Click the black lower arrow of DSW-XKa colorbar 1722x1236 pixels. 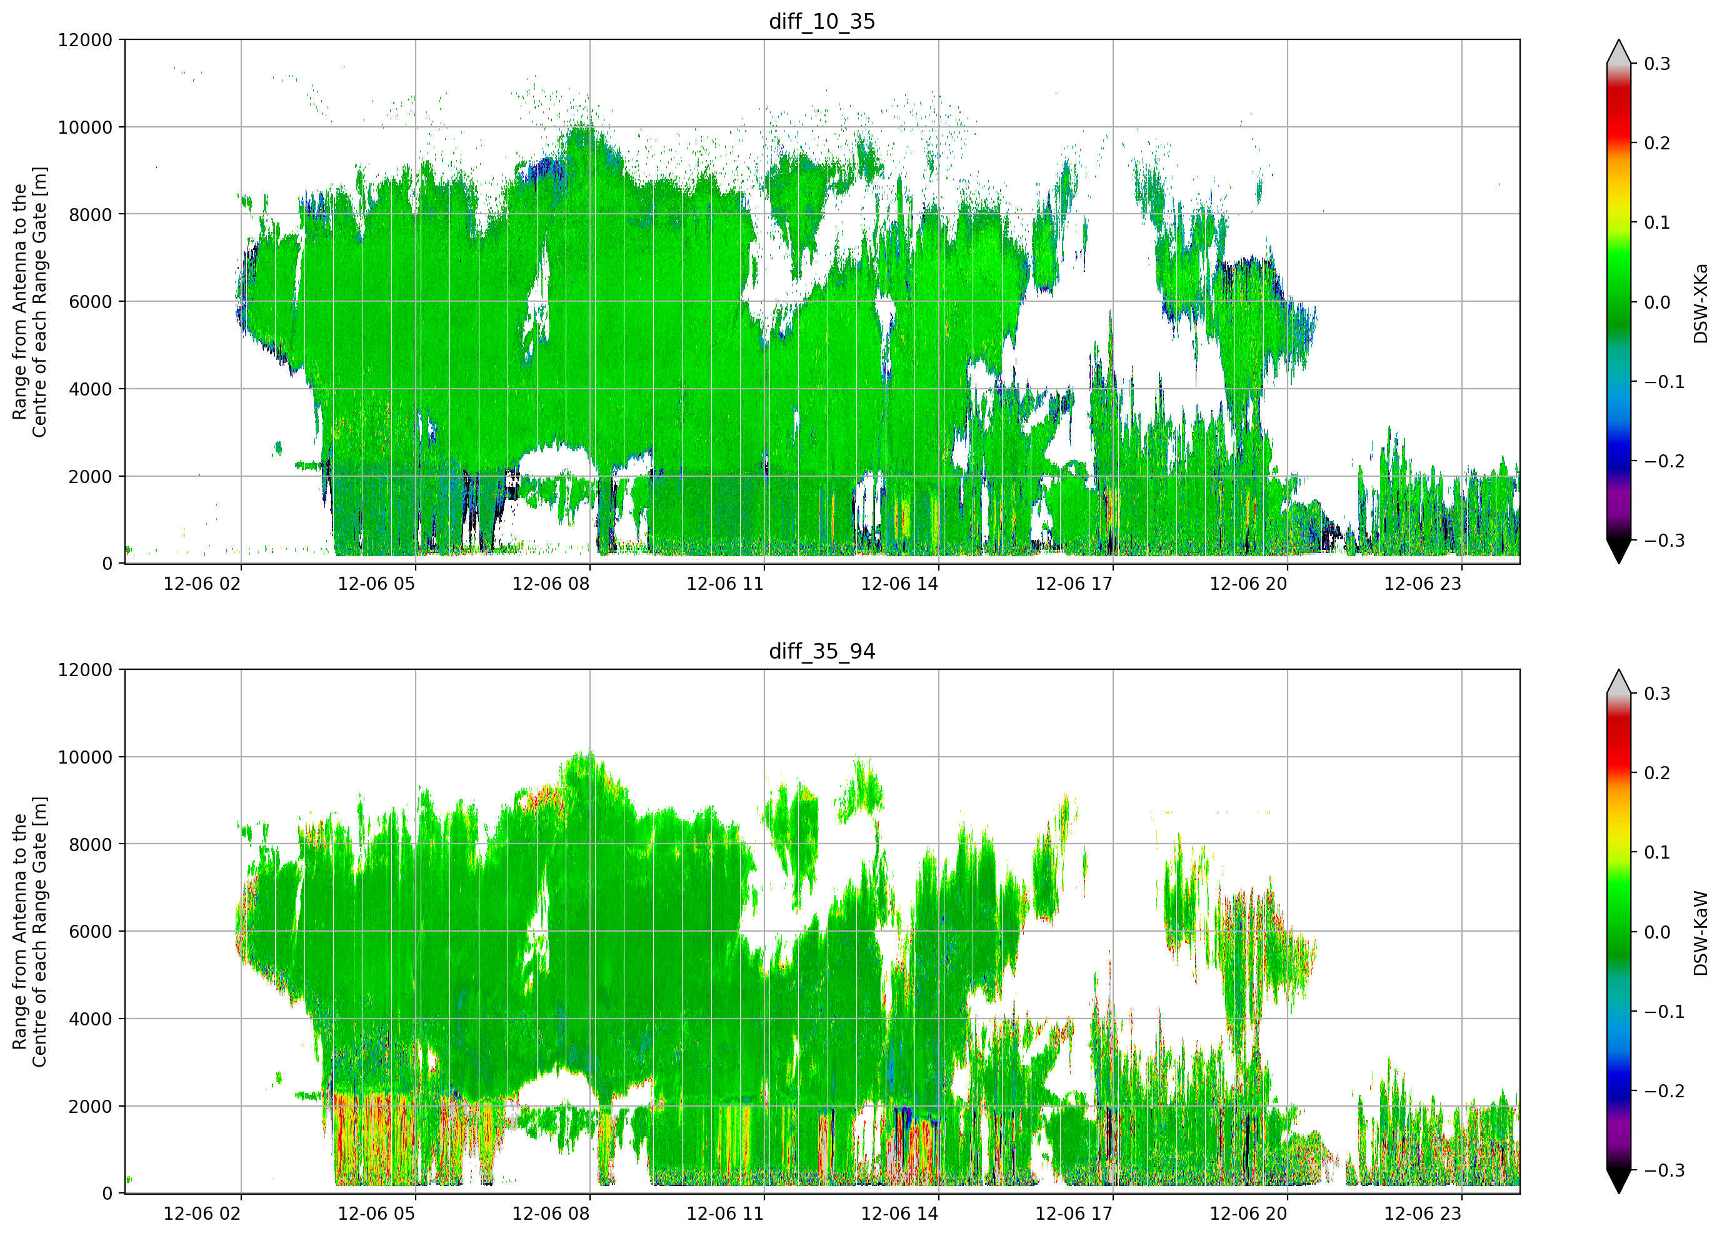click(x=1619, y=551)
